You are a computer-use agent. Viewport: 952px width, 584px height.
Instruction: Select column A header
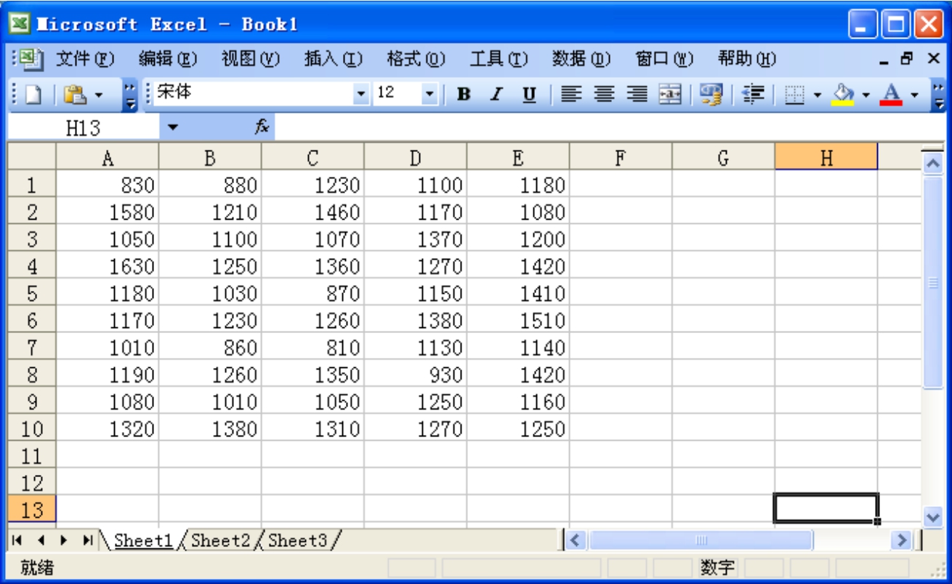tap(108, 157)
